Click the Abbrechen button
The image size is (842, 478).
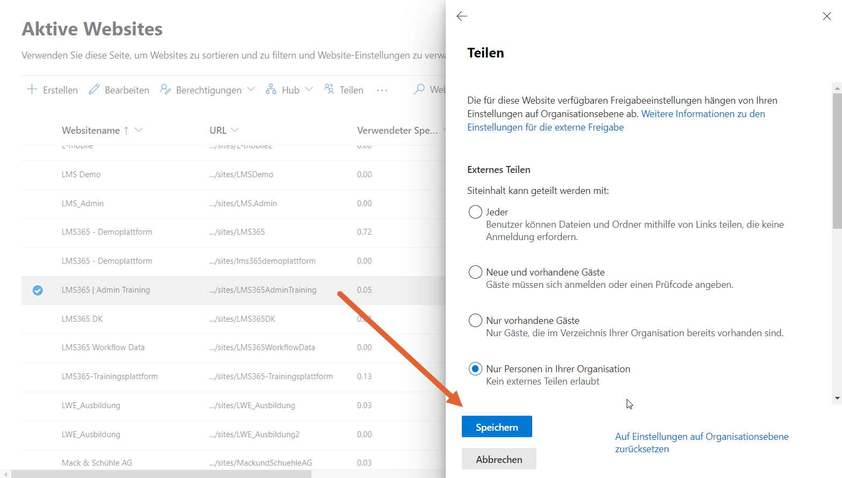pos(499,459)
